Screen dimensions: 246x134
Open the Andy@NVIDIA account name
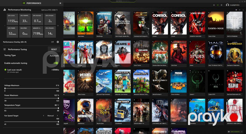pos(235,5)
